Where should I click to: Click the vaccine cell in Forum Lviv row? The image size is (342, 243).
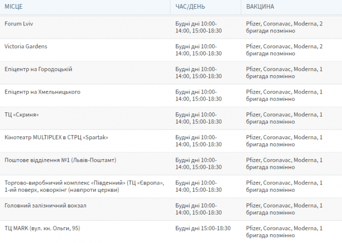tap(284, 27)
